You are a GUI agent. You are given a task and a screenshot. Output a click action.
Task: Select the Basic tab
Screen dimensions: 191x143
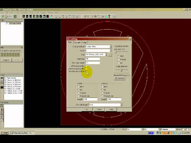tap(70, 42)
